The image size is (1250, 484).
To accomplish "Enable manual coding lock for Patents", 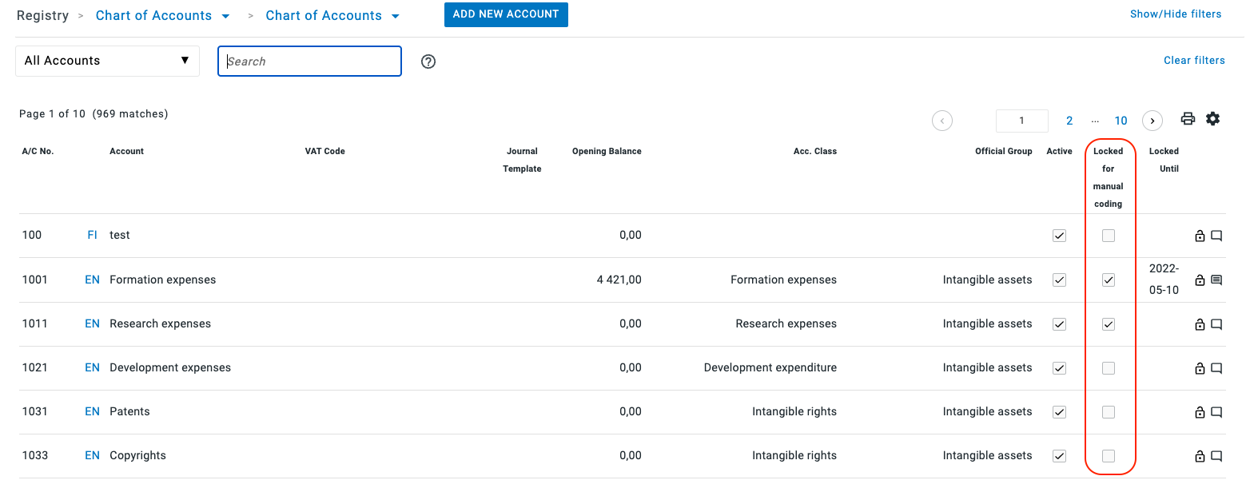I will point(1108,412).
